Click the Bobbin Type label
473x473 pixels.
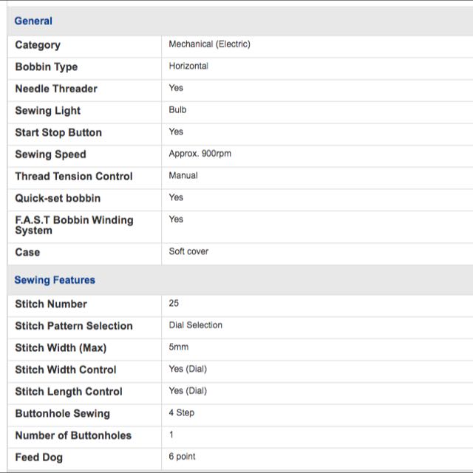(46, 67)
